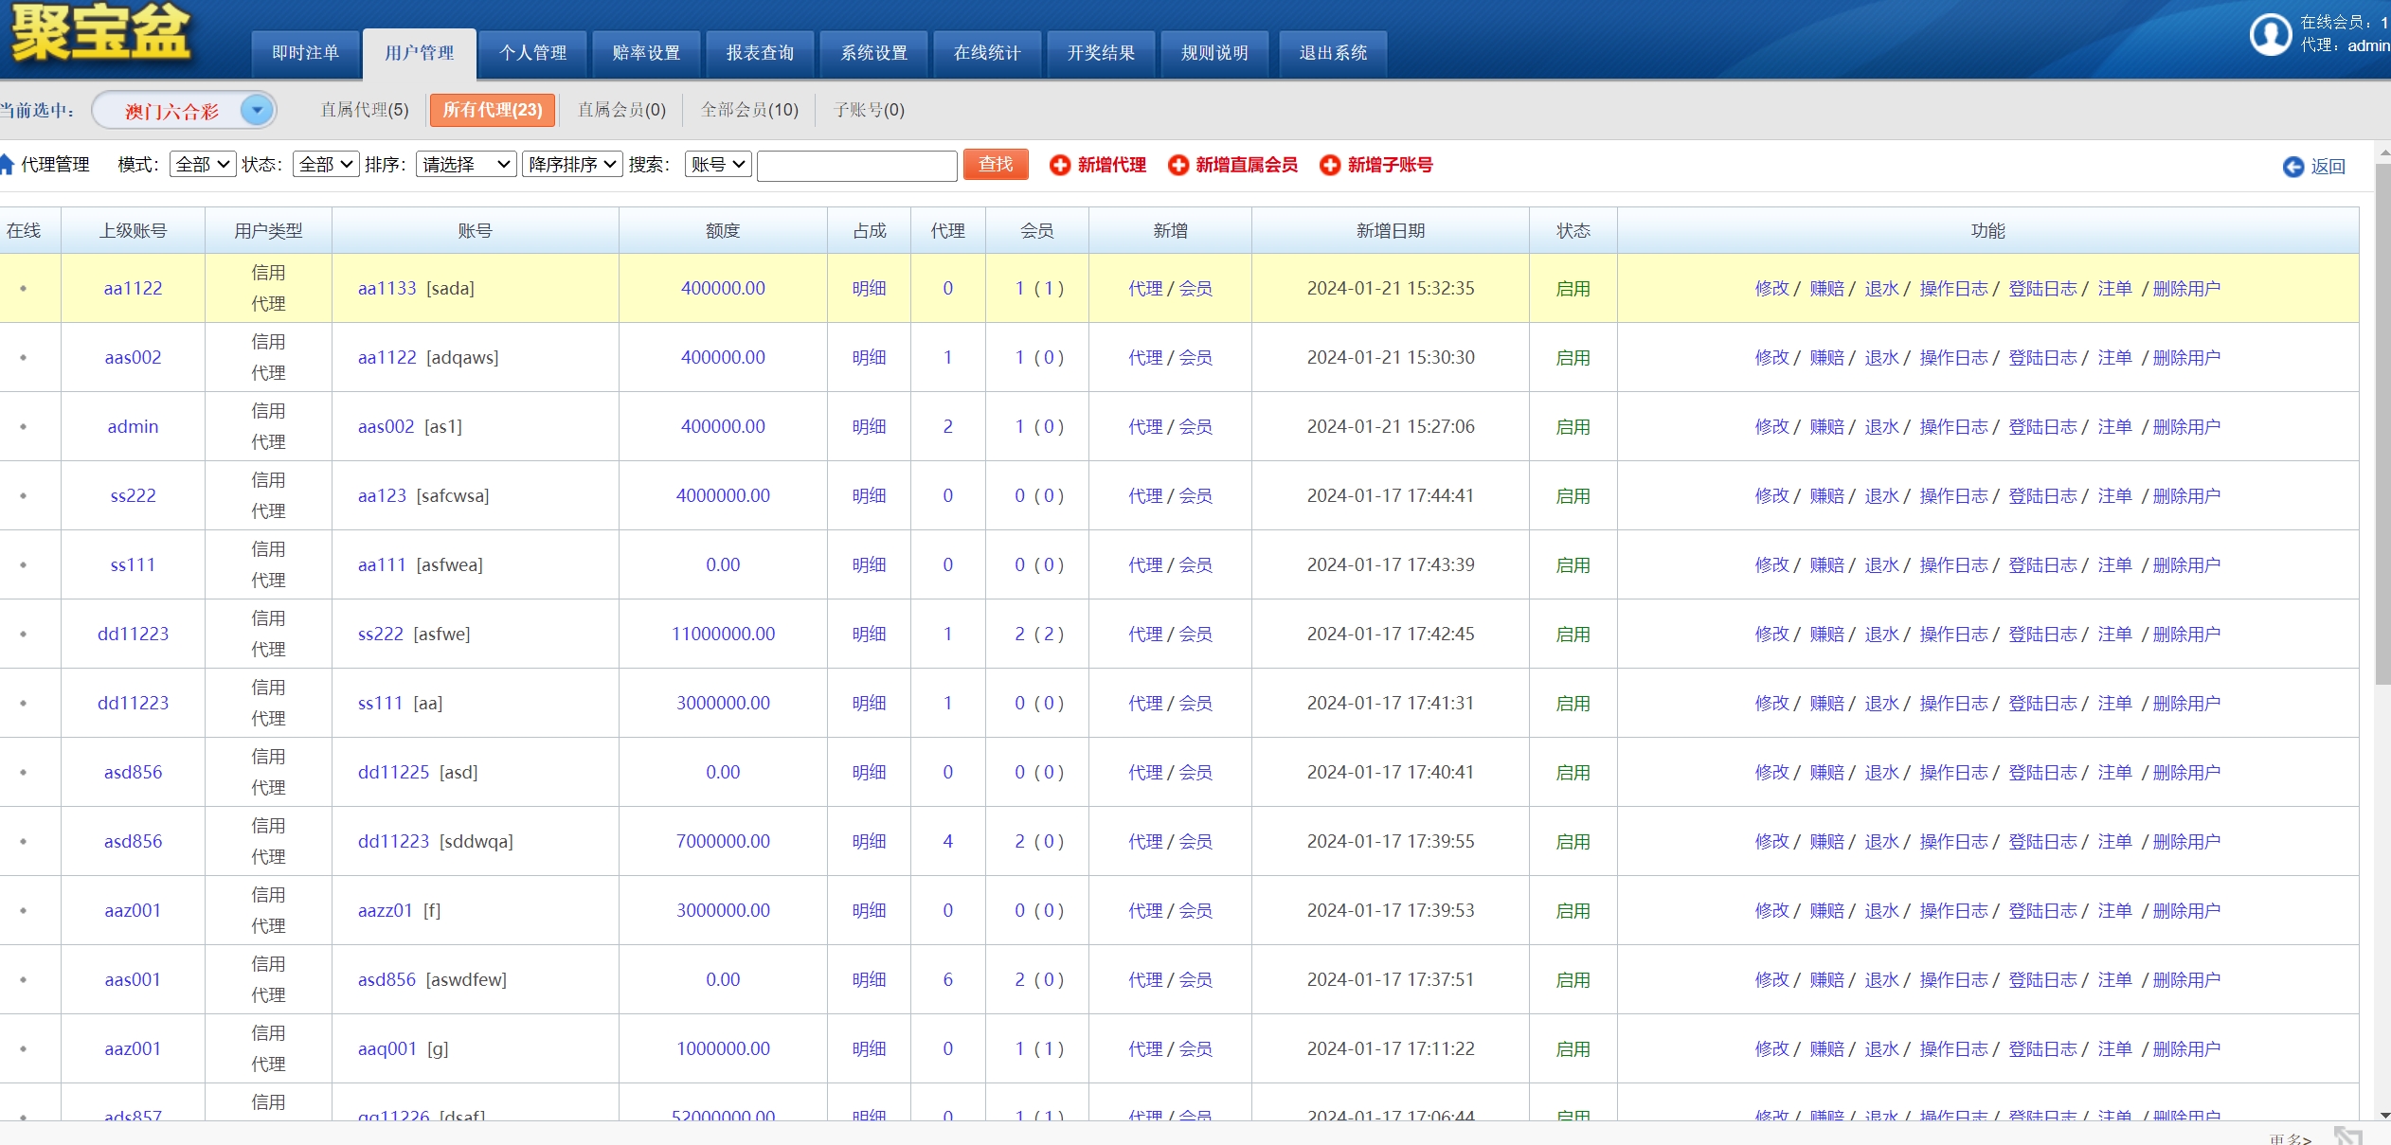Image resolution: width=2391 pixels, height=1145 pixels.
Task: Open the 规则说明 menu tab
Action: tap(1214, 53)
